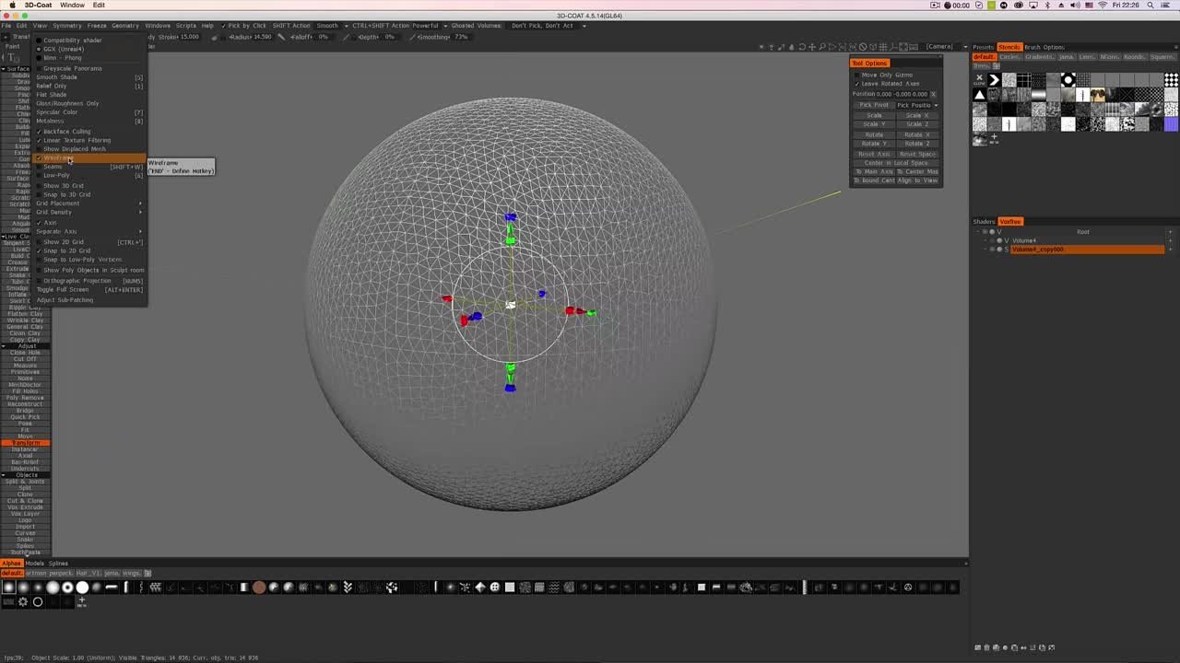Open the Pick Position dropdown
Viewport: 1180px width, 663px height.
coord(917,105)
